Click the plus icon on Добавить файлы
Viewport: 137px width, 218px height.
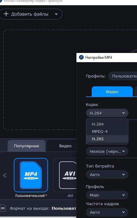click(6, 14)
